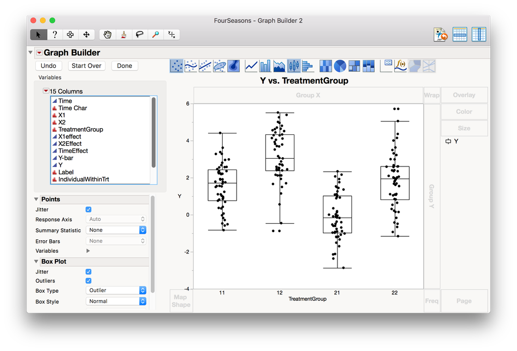Open the Error Bars dropdown
The image size is (517, 351).
coord(116,241)
